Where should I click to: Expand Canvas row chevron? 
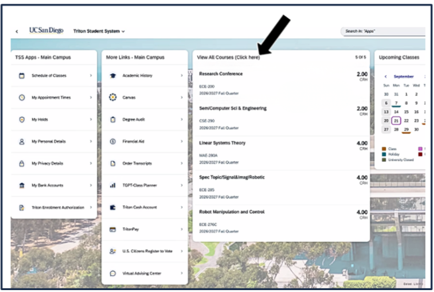click(182, 97)
